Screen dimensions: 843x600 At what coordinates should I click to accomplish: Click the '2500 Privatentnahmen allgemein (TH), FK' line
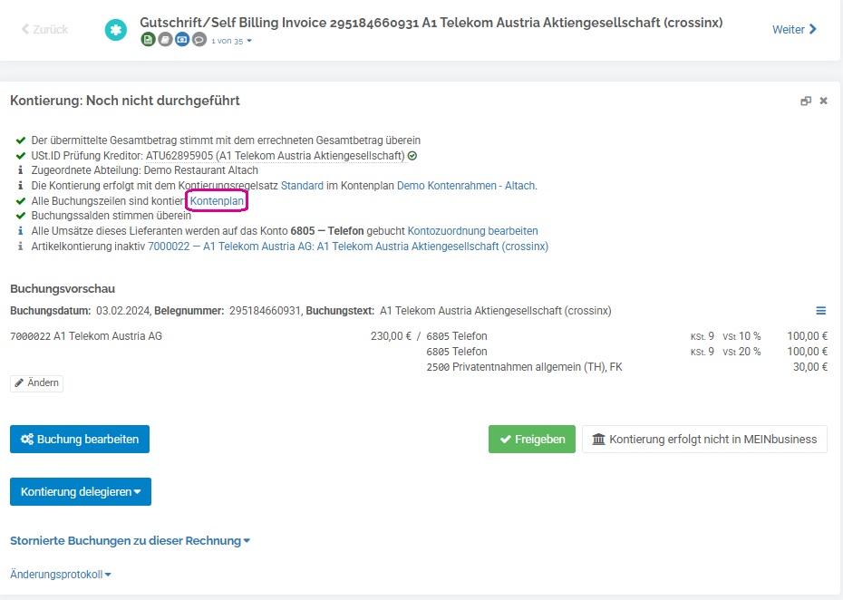point(524,367)
